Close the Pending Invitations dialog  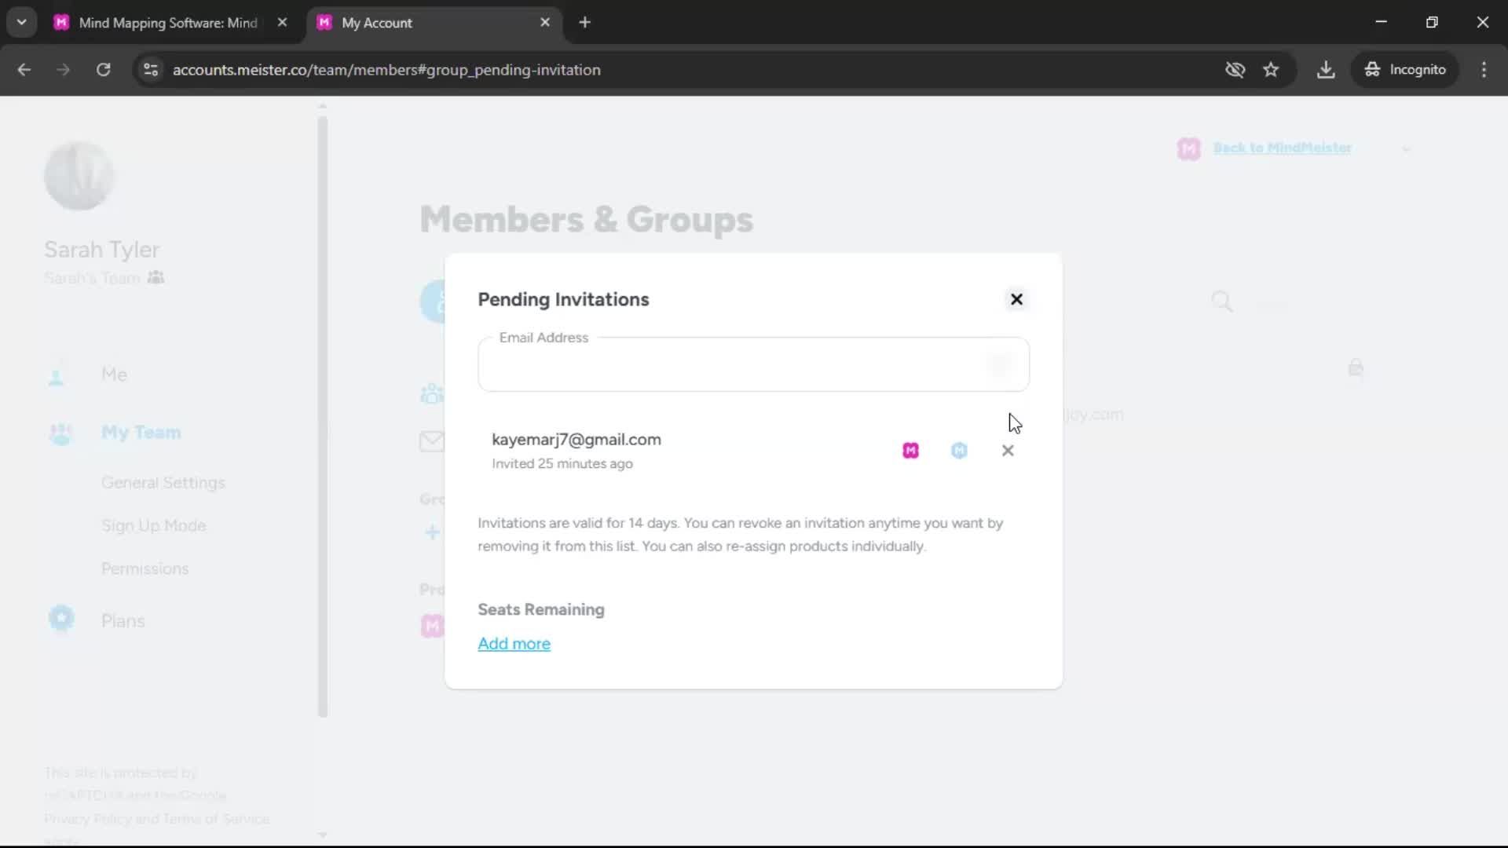(1016, 299)
